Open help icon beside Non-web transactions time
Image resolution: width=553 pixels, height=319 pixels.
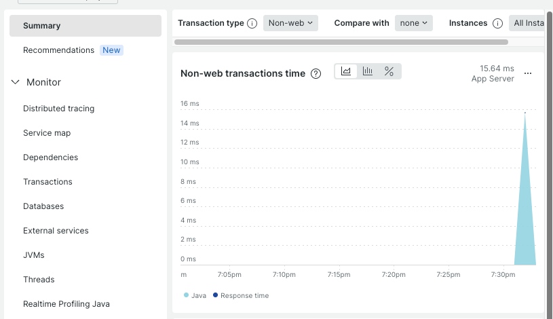[x=316, y=74]
